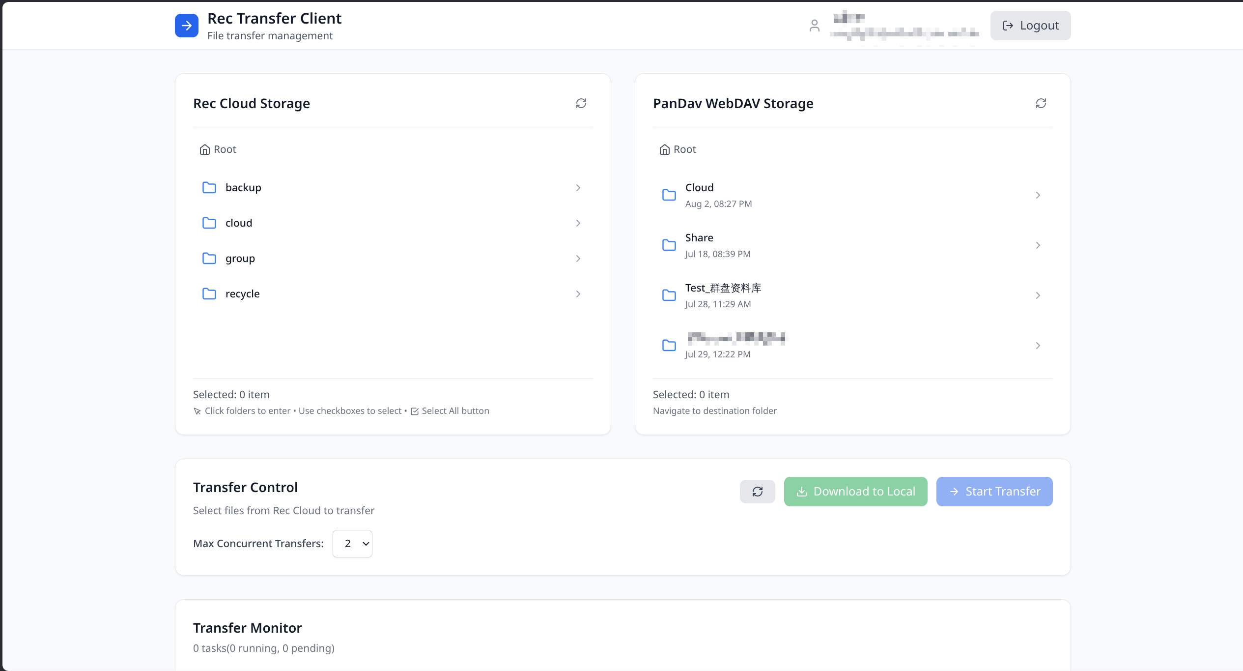Click the Logout button
Viewport: 1243px width, 671px height.
pos(1030,26)
